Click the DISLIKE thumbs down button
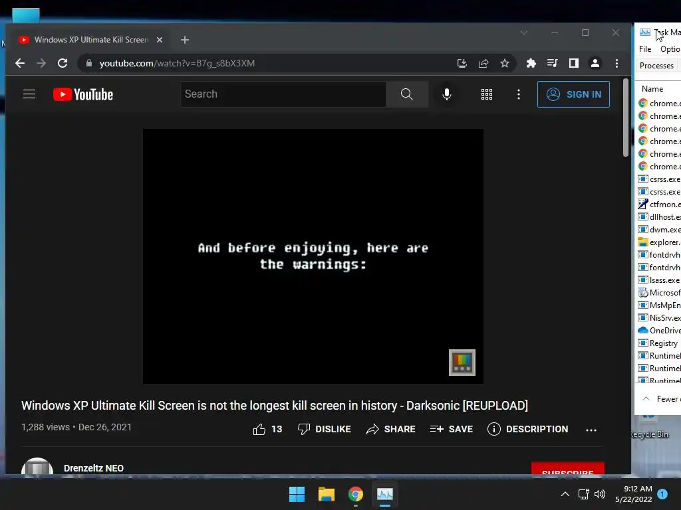 coord(325,430)
